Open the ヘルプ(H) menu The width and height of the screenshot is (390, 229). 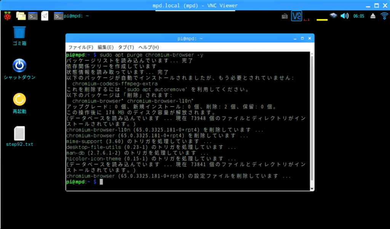click(149, 47)
